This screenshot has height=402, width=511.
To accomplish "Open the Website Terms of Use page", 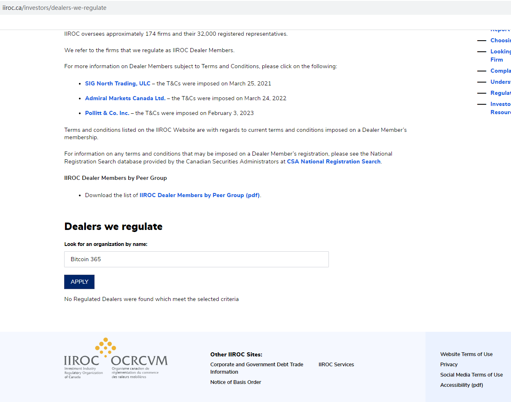I will 466,354.
